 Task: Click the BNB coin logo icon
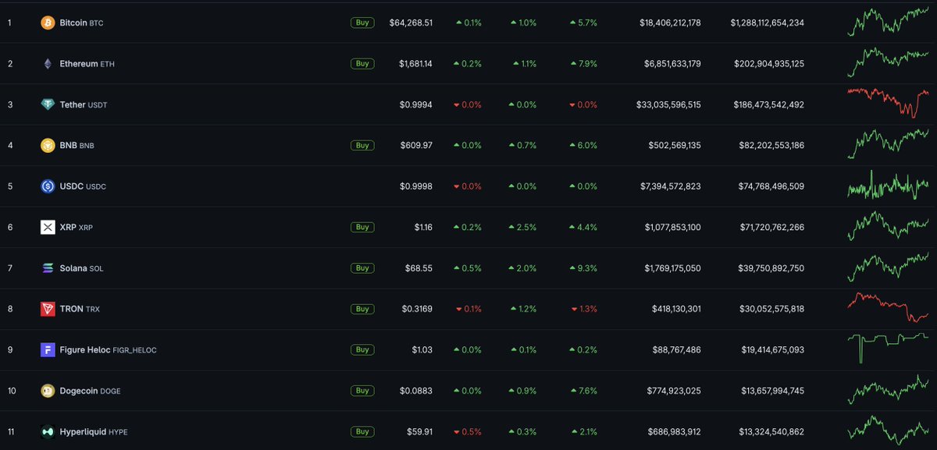[x=48, y=145]
